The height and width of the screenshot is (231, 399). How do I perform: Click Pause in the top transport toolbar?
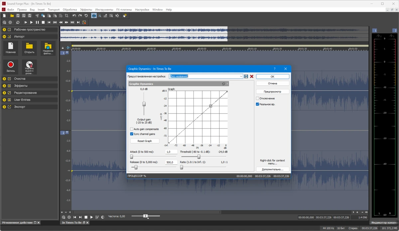tap(37, 22)
